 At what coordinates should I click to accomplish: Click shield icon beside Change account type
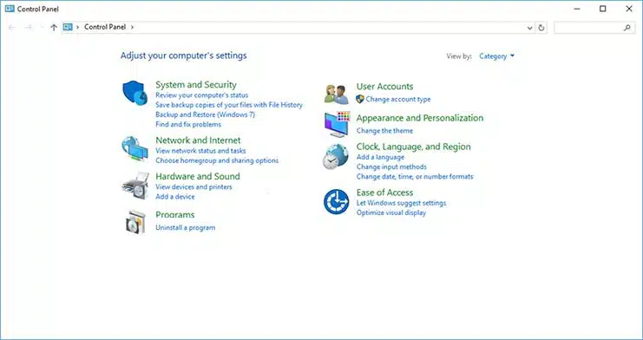click(360, 99)
